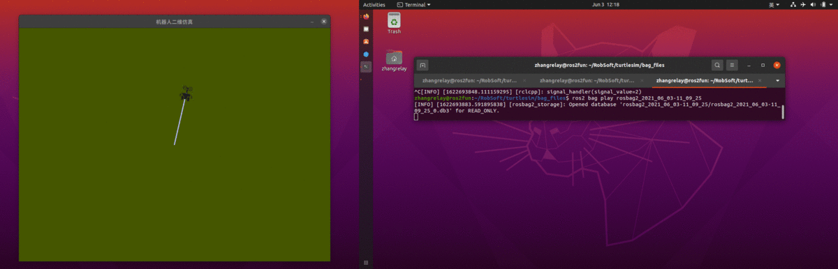This screenshot has height=269, width=838.
Task: Select the Terminal icon in the dock
Action: 366,67
